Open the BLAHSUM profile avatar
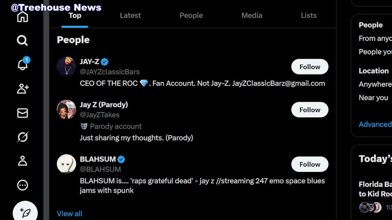 (66, 164)
